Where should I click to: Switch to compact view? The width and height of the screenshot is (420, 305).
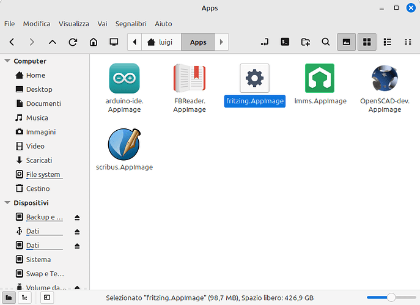408,42
